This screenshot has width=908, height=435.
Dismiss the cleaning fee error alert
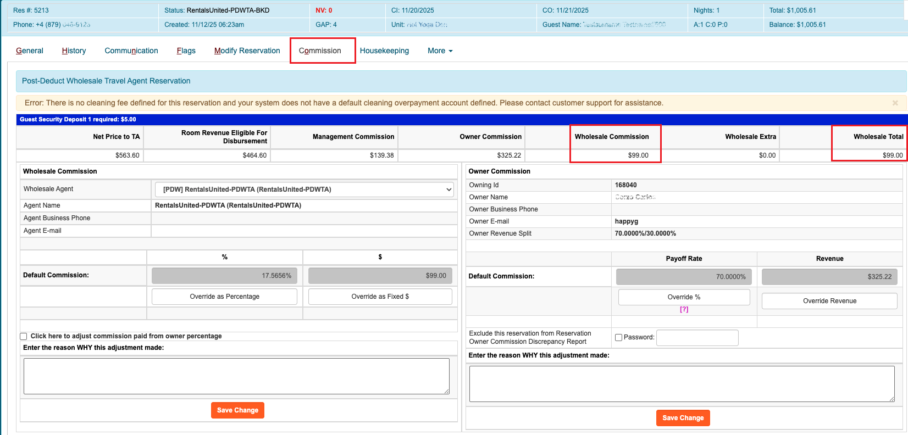pyautogui.click(x=895, y=103)
